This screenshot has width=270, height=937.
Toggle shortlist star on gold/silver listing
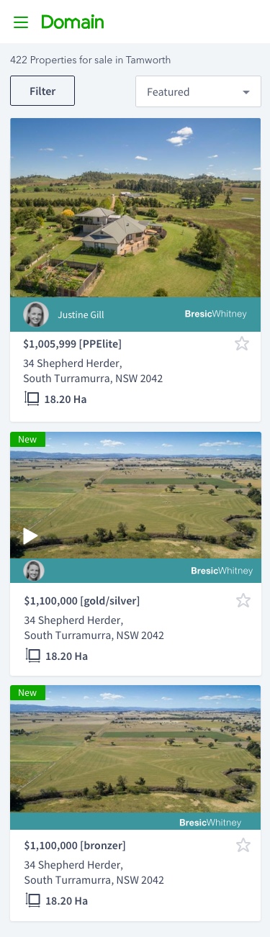click(243, 600)
